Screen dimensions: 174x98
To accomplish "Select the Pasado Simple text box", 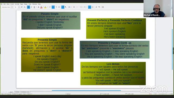I will pos(51,21).
